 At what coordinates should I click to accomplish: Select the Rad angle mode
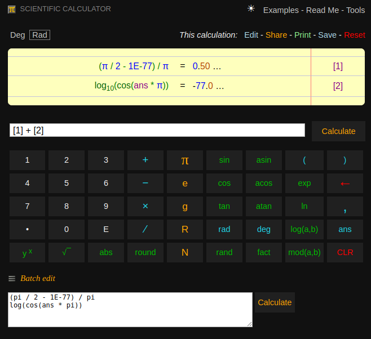39,35
